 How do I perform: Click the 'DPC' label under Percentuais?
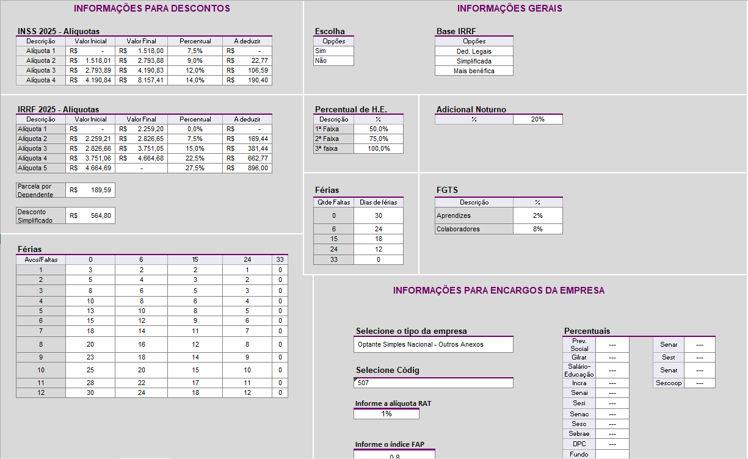(579, 444)
